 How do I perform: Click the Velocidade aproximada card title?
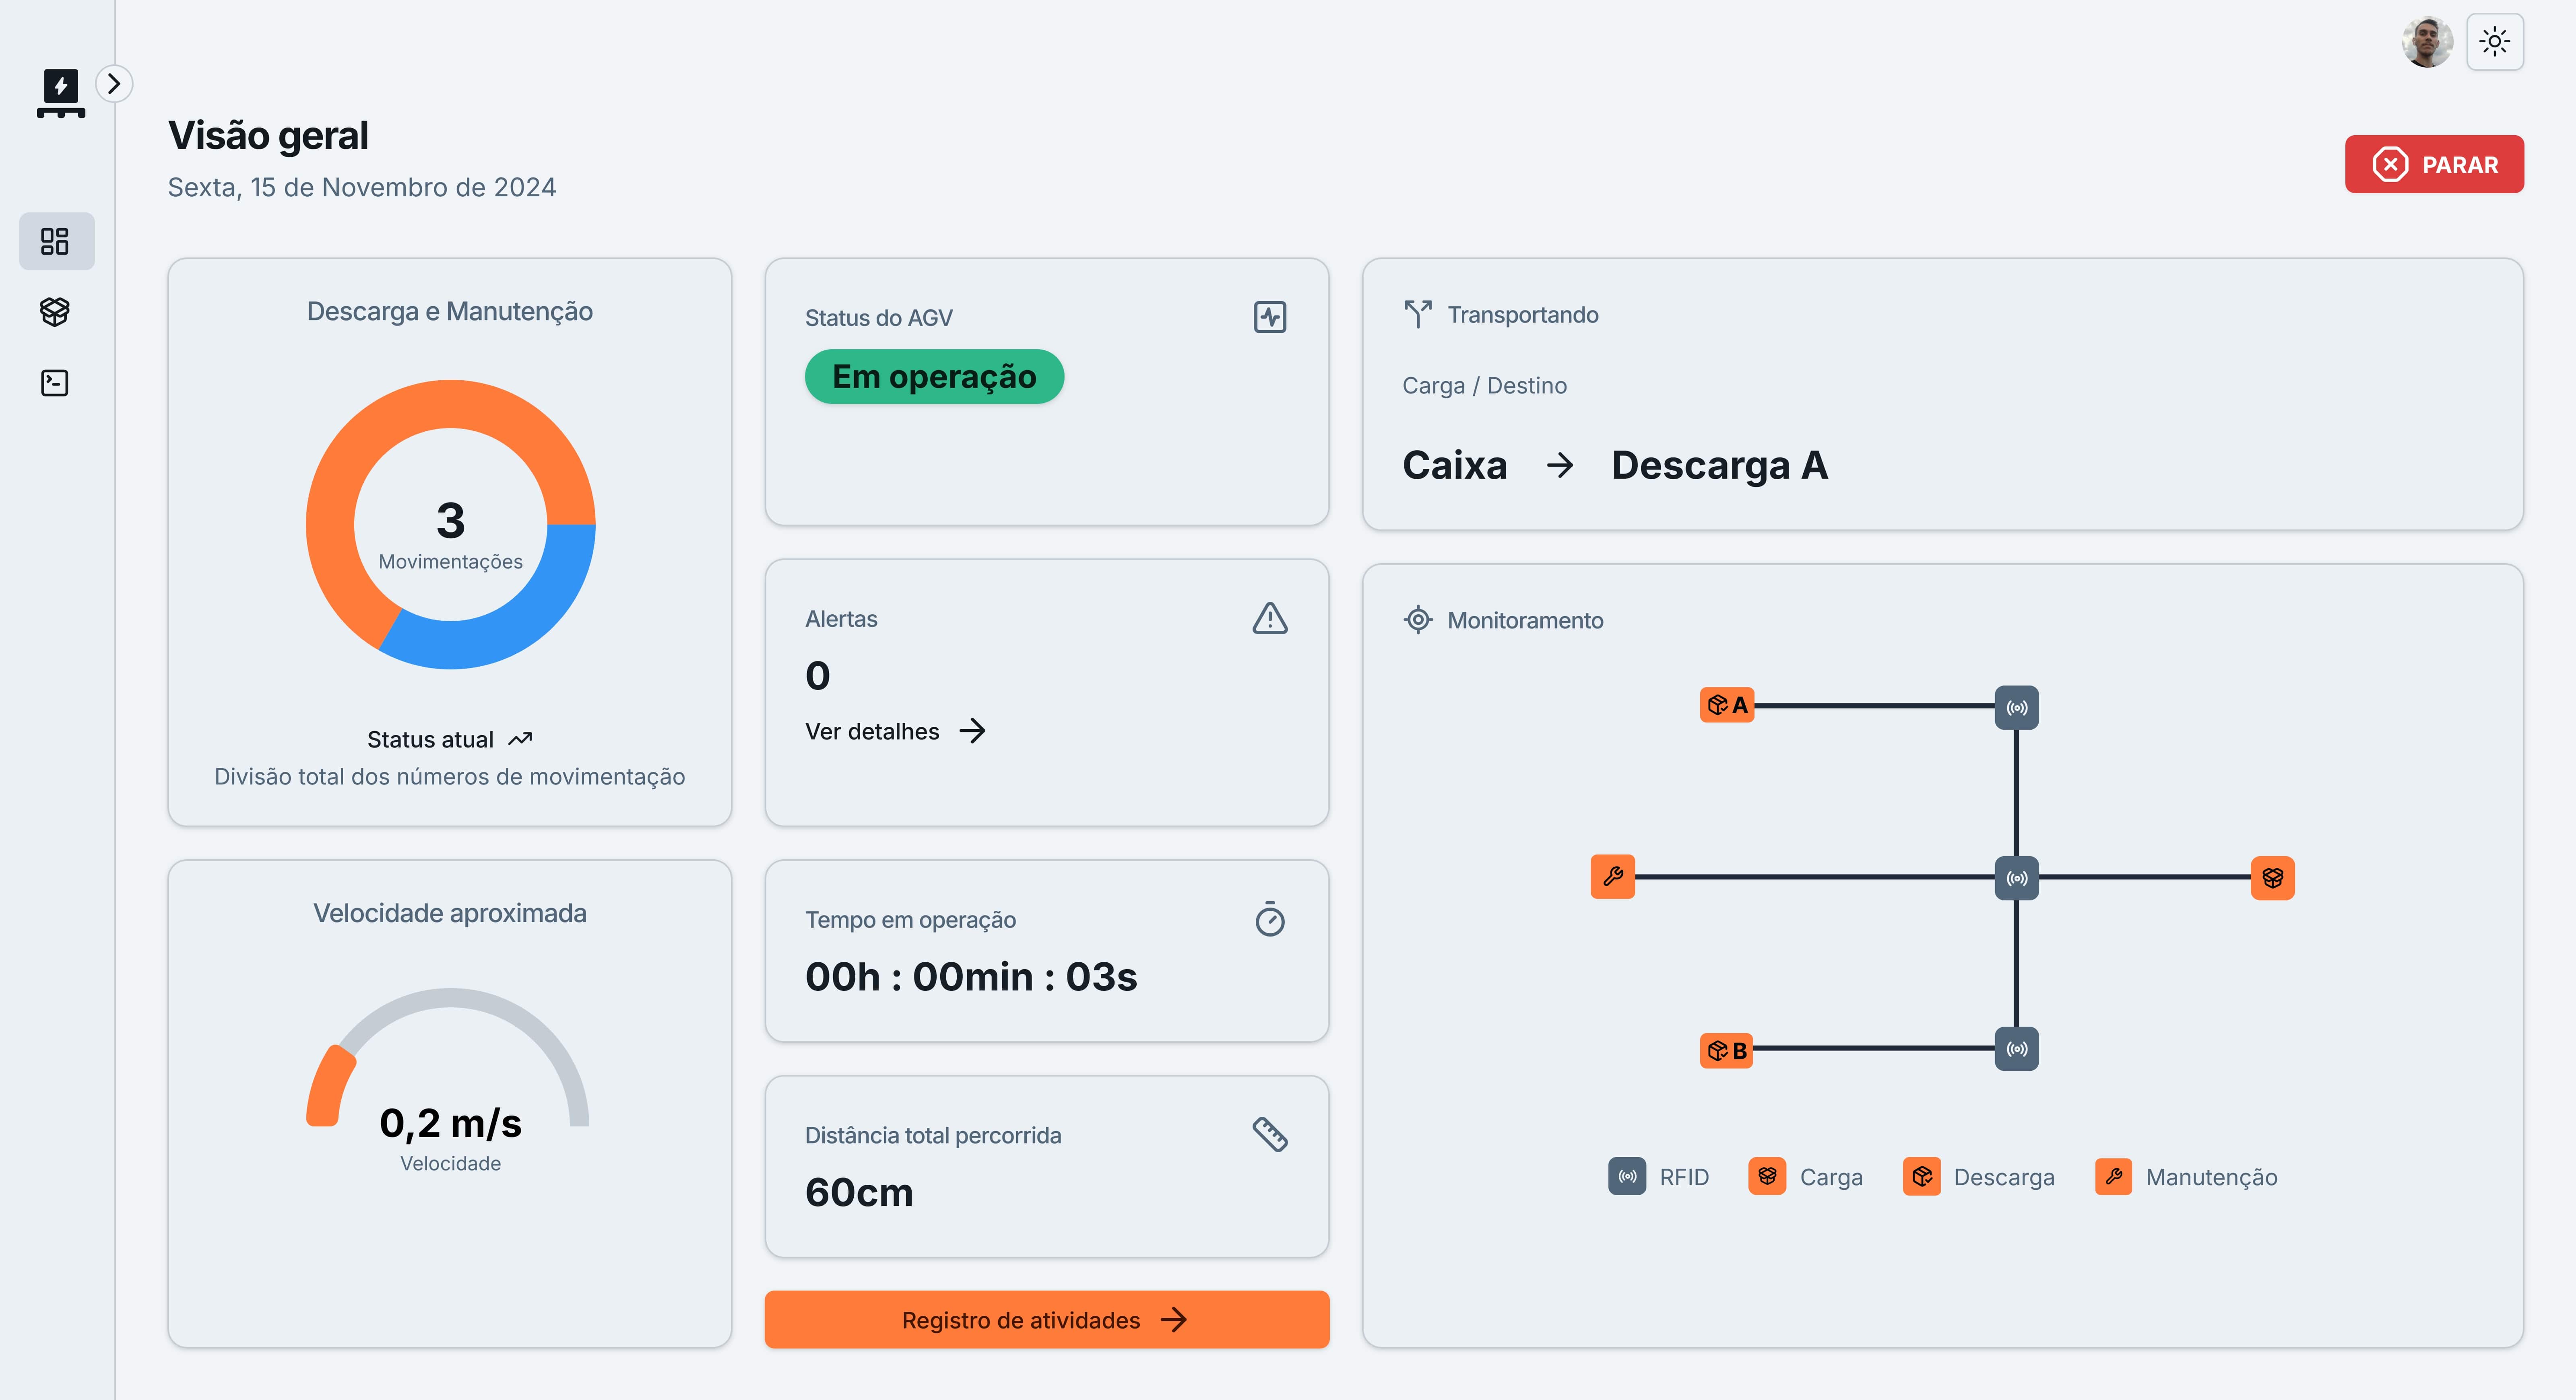point(450,913)
